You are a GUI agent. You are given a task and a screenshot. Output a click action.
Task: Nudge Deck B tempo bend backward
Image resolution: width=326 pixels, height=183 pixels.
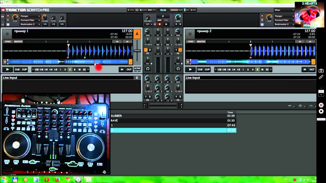pos(300,41)
